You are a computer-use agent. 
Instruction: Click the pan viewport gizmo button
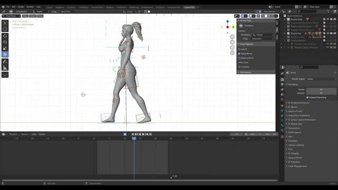coord(232,42)
